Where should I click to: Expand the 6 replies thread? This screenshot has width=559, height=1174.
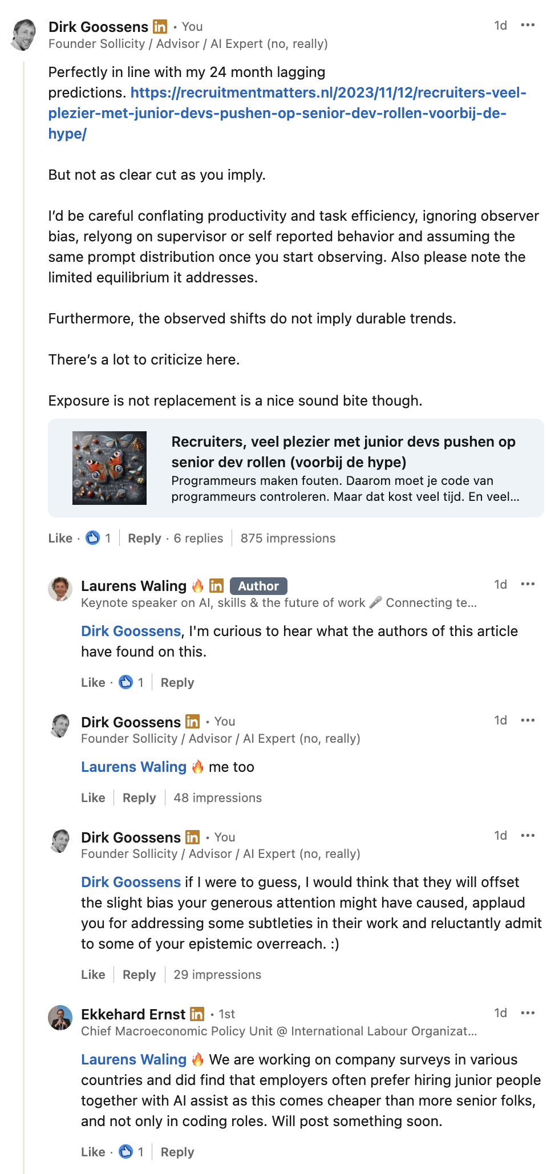click(198, 538)
